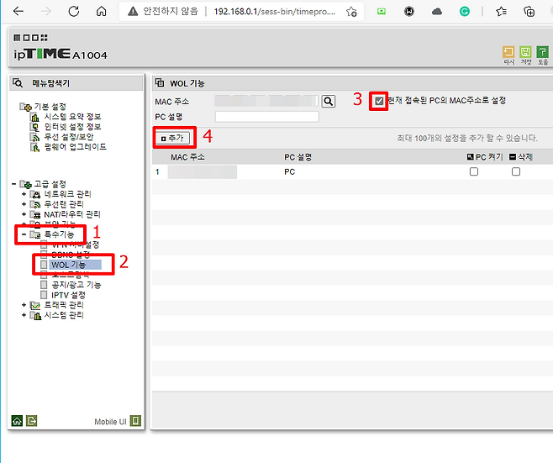553x463 pixels.
Task: Check PC 켜기 box for row 1
Action: click(x=474, y=171)
